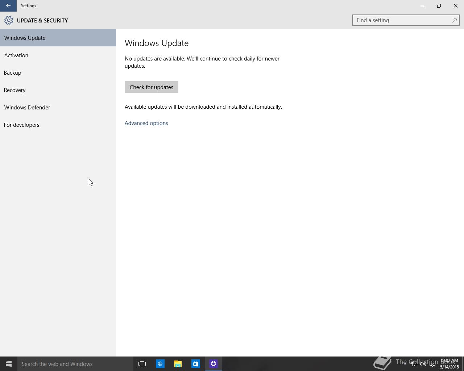The height and width of the screenshot is (371, 464).
Task: Open the For developers section
Action: click(x=58, y=125)
